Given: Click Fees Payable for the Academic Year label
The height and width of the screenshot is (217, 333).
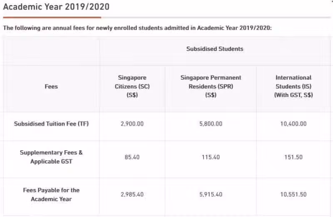Looking at the screenshot, I should 51,194.
